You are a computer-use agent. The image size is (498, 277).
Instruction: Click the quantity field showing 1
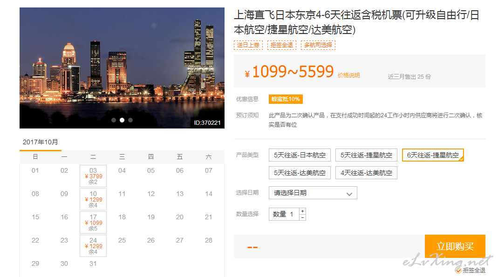tap(284, 214)
